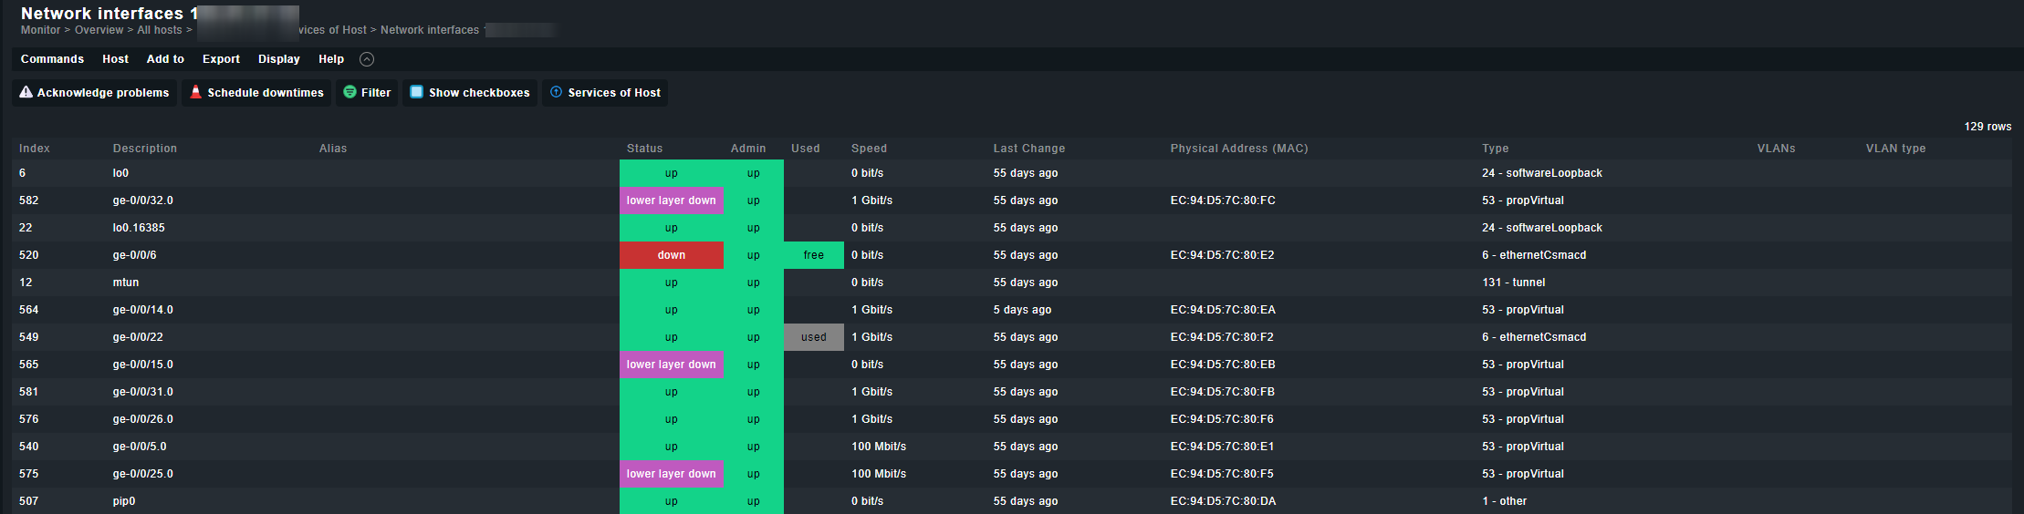Click the red down status of ge-0/0/6

click(x=671, y=255)
